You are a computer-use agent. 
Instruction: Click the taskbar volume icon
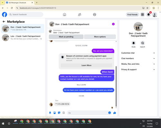point(144,126)
